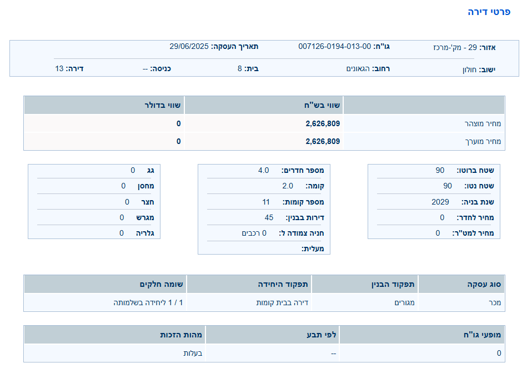532x368 pixels.
Task: Click the 'פרטי דירה' page title
Action: [489, 12]
